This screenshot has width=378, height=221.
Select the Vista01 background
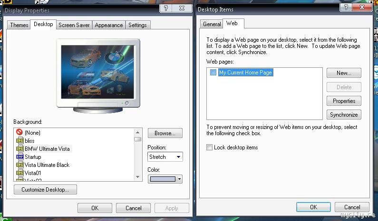[x=33, y=173]
